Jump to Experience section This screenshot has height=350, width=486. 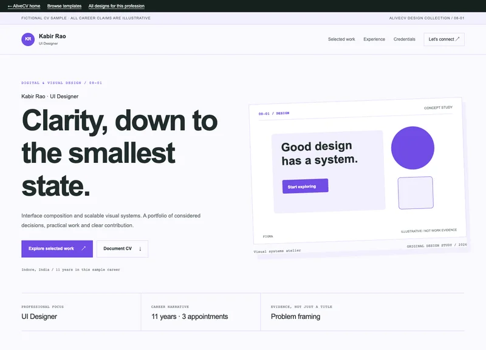coord(374,39)
